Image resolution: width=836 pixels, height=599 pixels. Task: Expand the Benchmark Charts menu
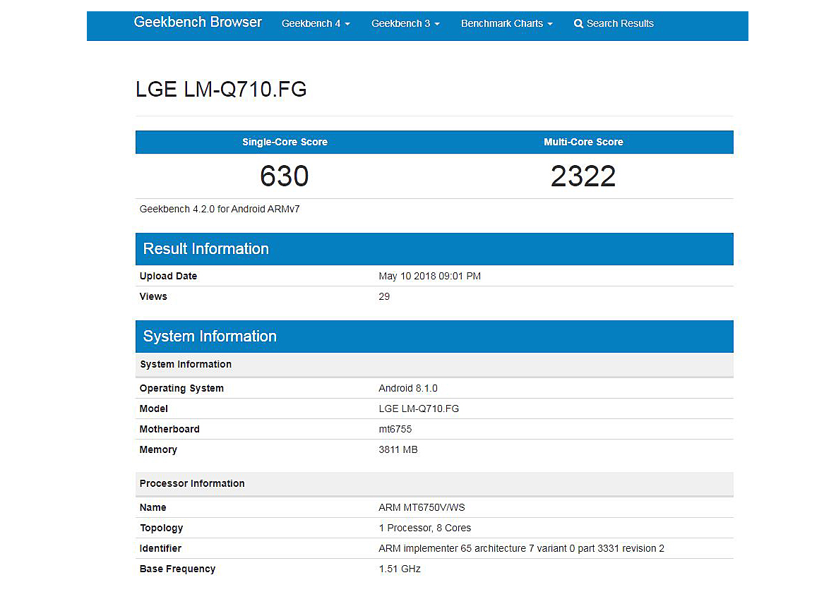pyautogui.click(x=506, y=23)
